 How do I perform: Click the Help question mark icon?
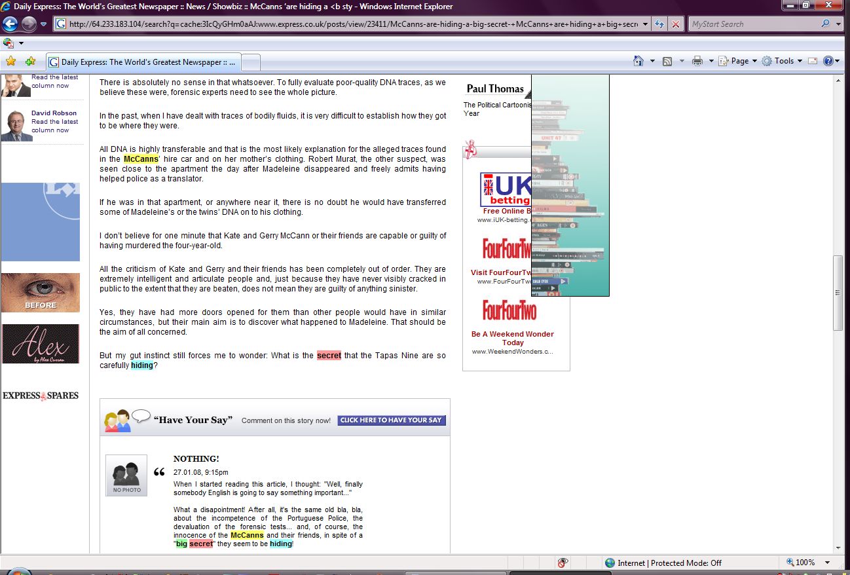(828, 61)
